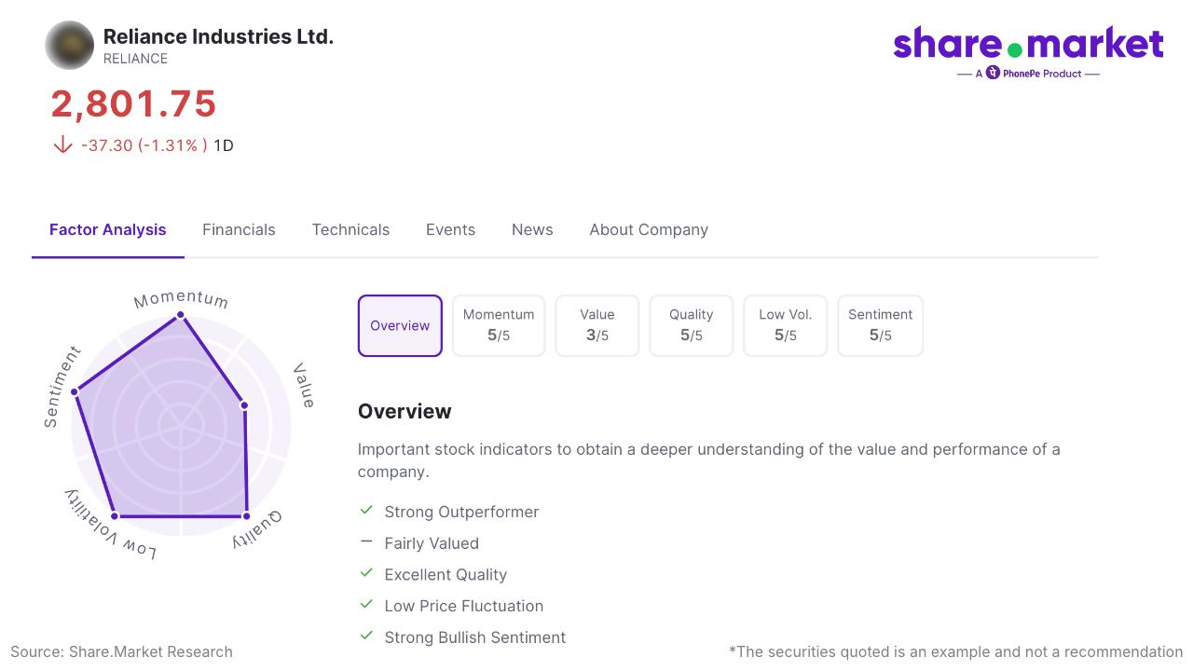Click the Momentum point on radar chart
Image resolution: width=1193 pixels, height=671 pixels.
point(181,317)
